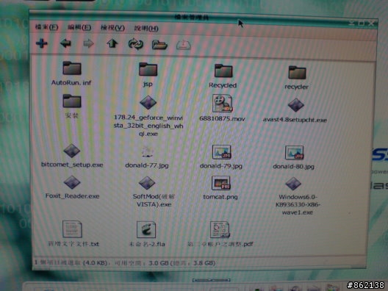Open the 編輯(E) menu
The height and width of the screenshot is (291, 388).
[79, 27]
